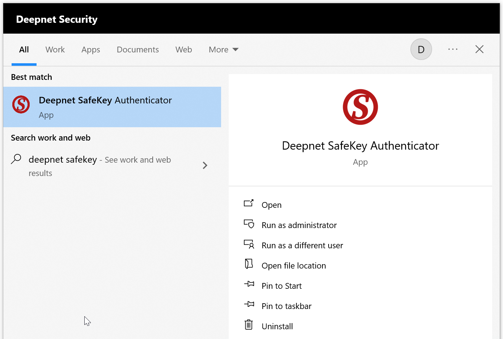Click the Open action icon
The image size is (503, 339).
pyautogui.click(x=249, y=203)
